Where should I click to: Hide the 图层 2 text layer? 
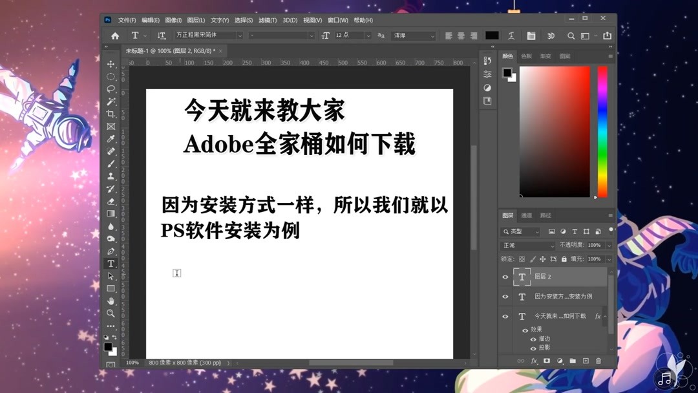[x=505, y=277]
